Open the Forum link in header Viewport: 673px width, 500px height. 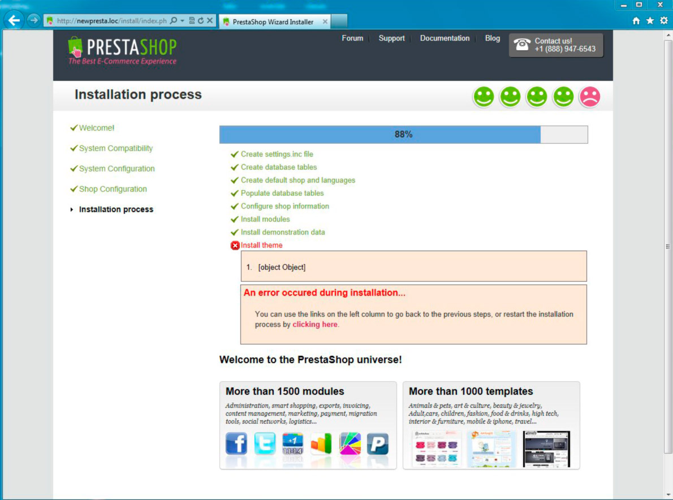pyautogui.click(x=352, y=38)
